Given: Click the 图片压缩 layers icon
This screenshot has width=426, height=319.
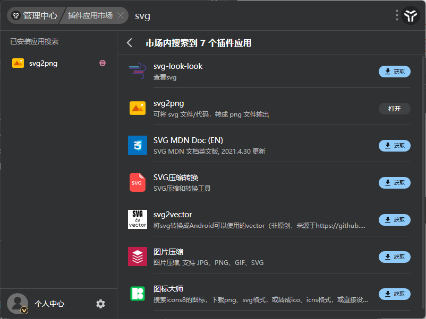Looking at the screenshot, I should point(137,256).
